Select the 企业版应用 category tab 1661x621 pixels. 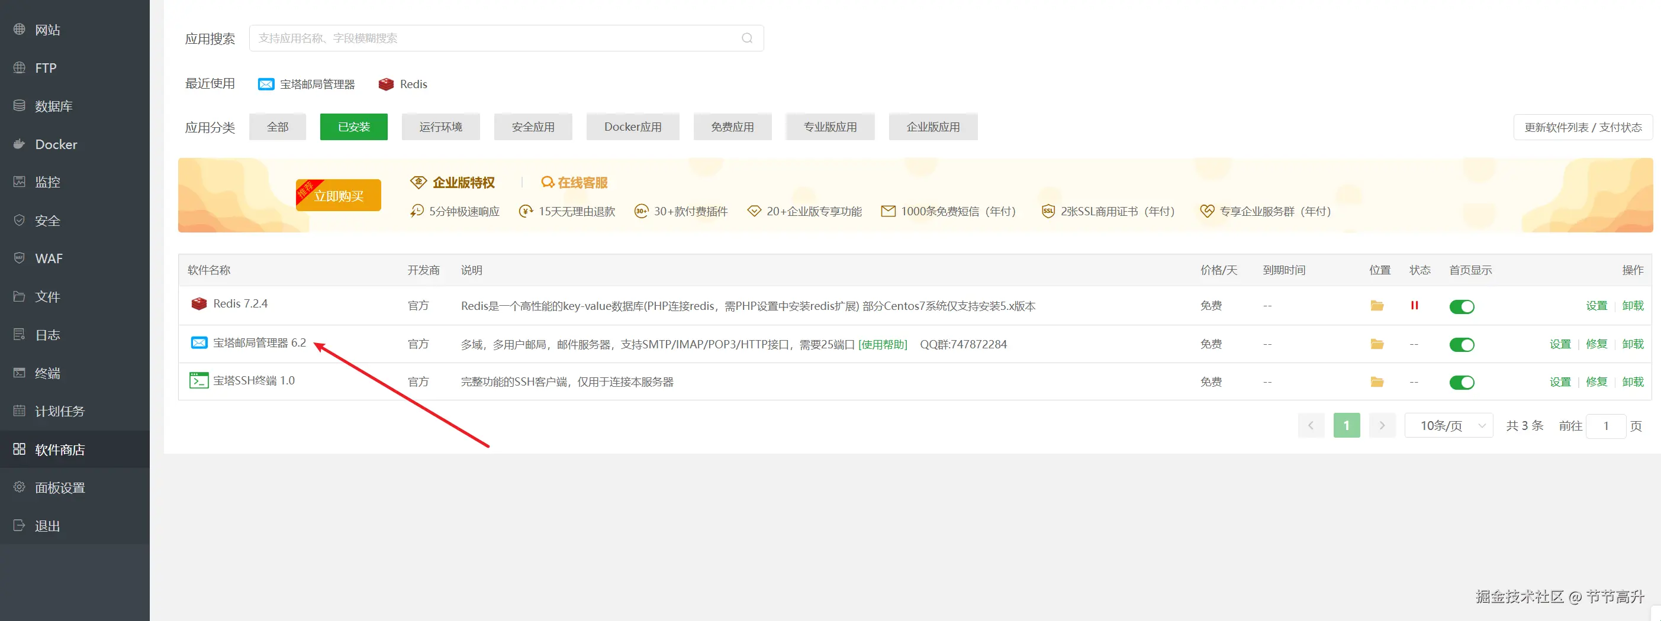click(933, 127)
